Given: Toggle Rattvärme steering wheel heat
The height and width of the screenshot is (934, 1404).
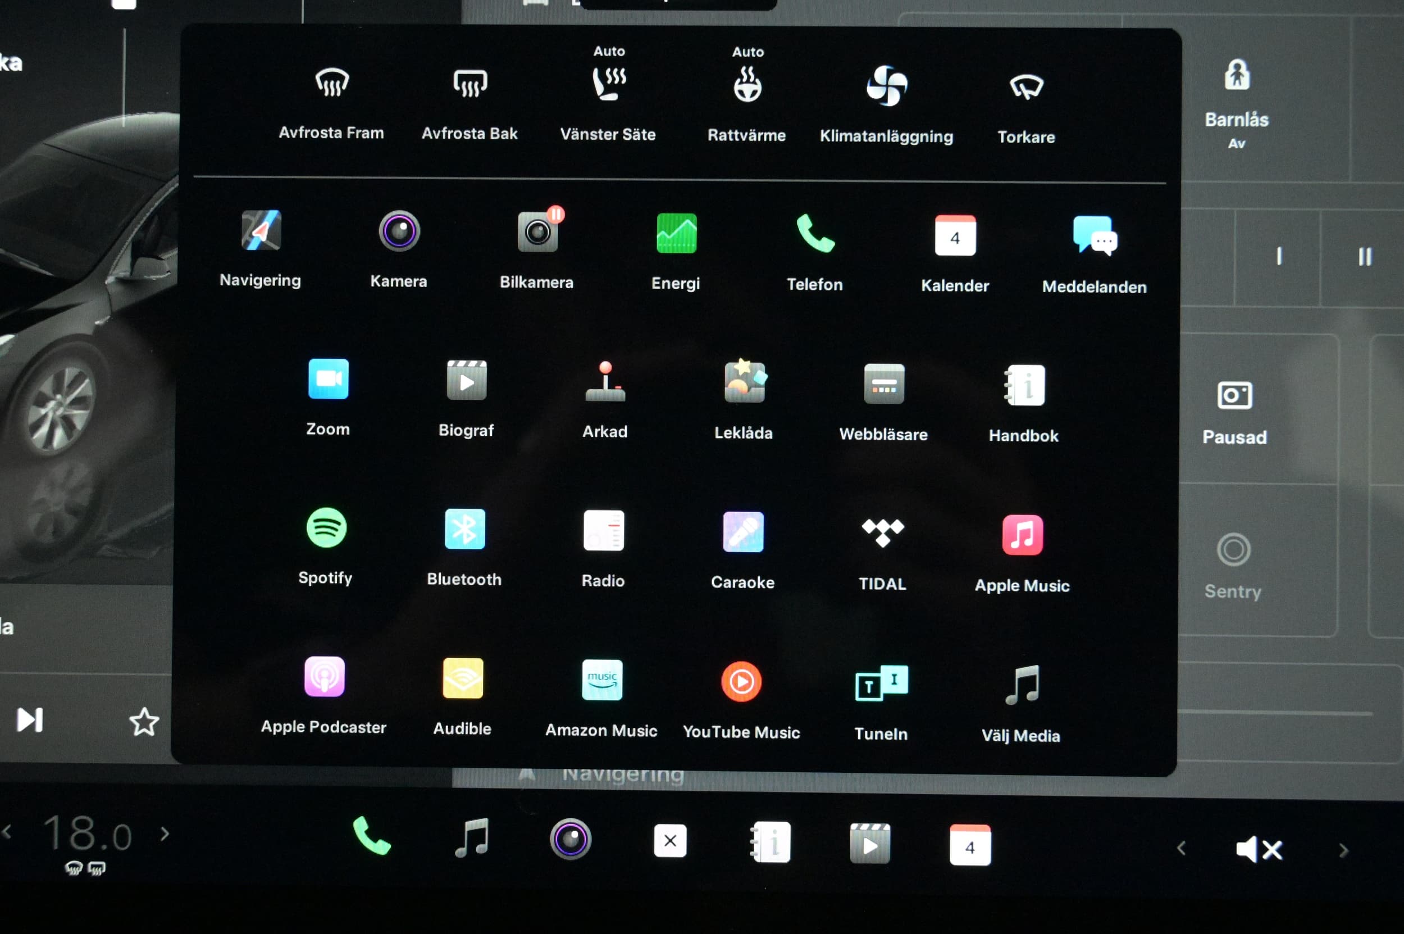Looking at the screenshot, I should coord(747,95).
